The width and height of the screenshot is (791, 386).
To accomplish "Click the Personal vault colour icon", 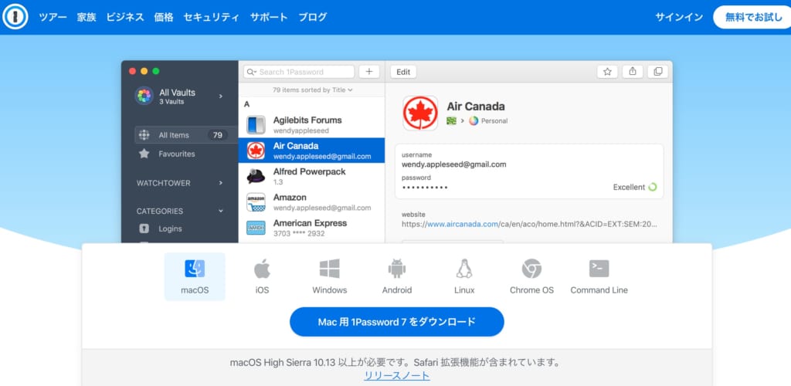I will 474,121.
